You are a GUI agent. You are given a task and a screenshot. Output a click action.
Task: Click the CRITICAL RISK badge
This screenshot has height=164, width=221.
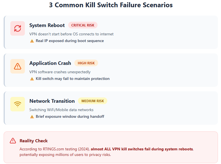tap(83, 25)
